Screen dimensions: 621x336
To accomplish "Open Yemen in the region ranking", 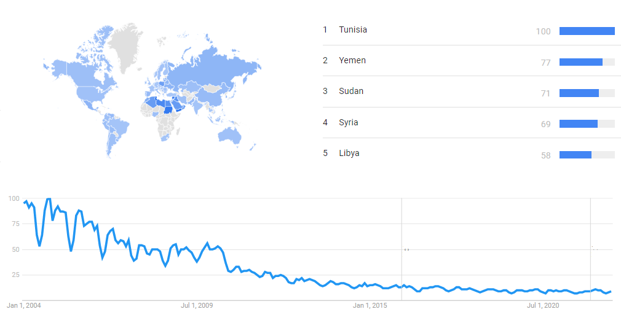I will pos(352,60).
